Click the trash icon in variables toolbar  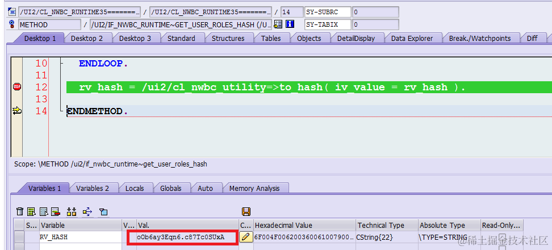(20, 211)
